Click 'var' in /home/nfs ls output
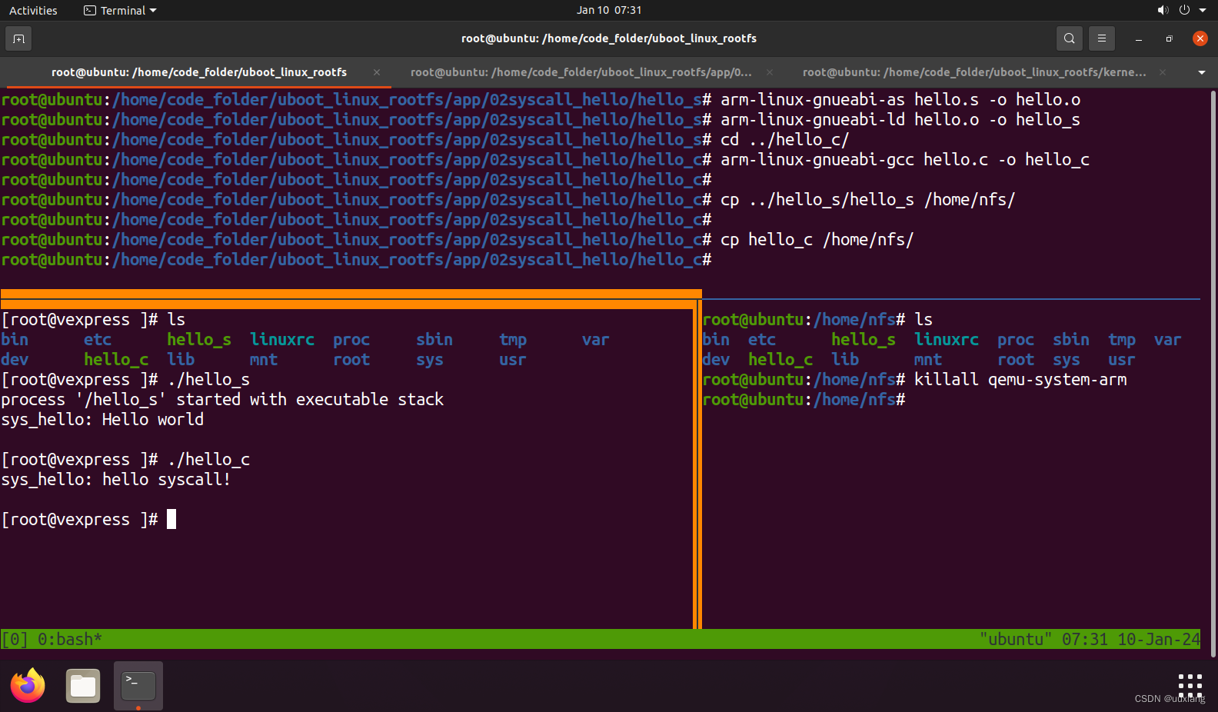Image resolution: width=1218 pixels, height=712 pixels. [x=1168, y=340]
